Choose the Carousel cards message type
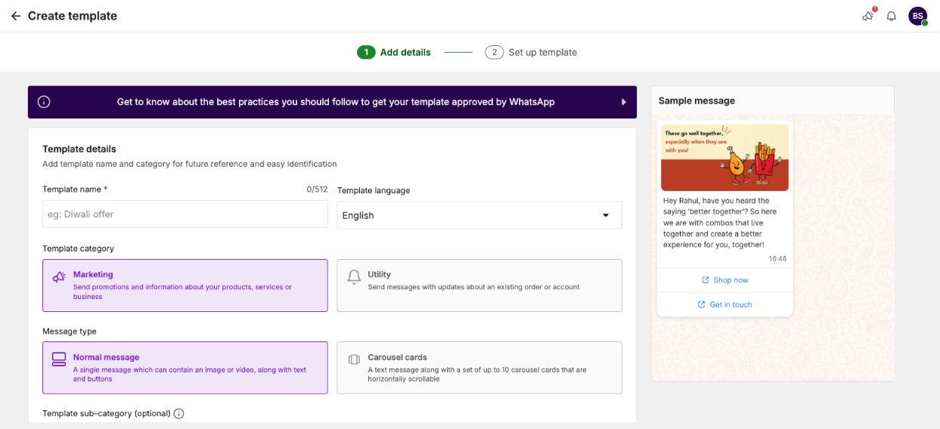The height and width of the screenshot is (429, 940). tap(479, 368)
